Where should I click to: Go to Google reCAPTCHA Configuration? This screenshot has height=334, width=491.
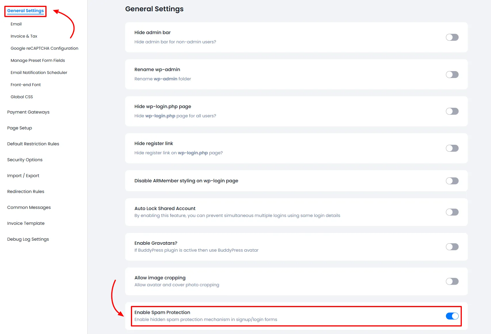(x=44, y=48)
